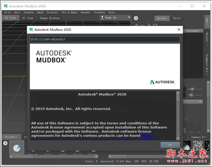Click the Strength column header
The image size is (212, 167).
click(x=193, y=31)
